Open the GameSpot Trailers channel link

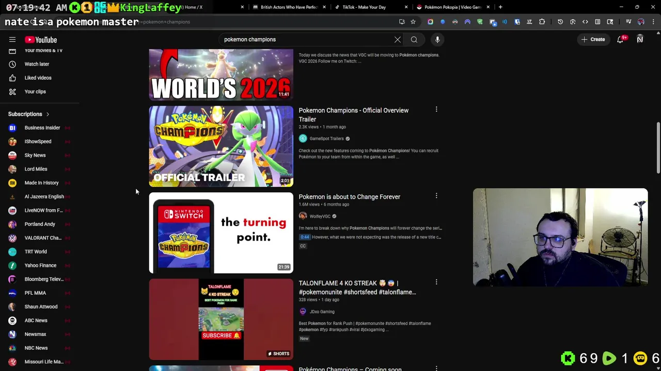point(326,139)
